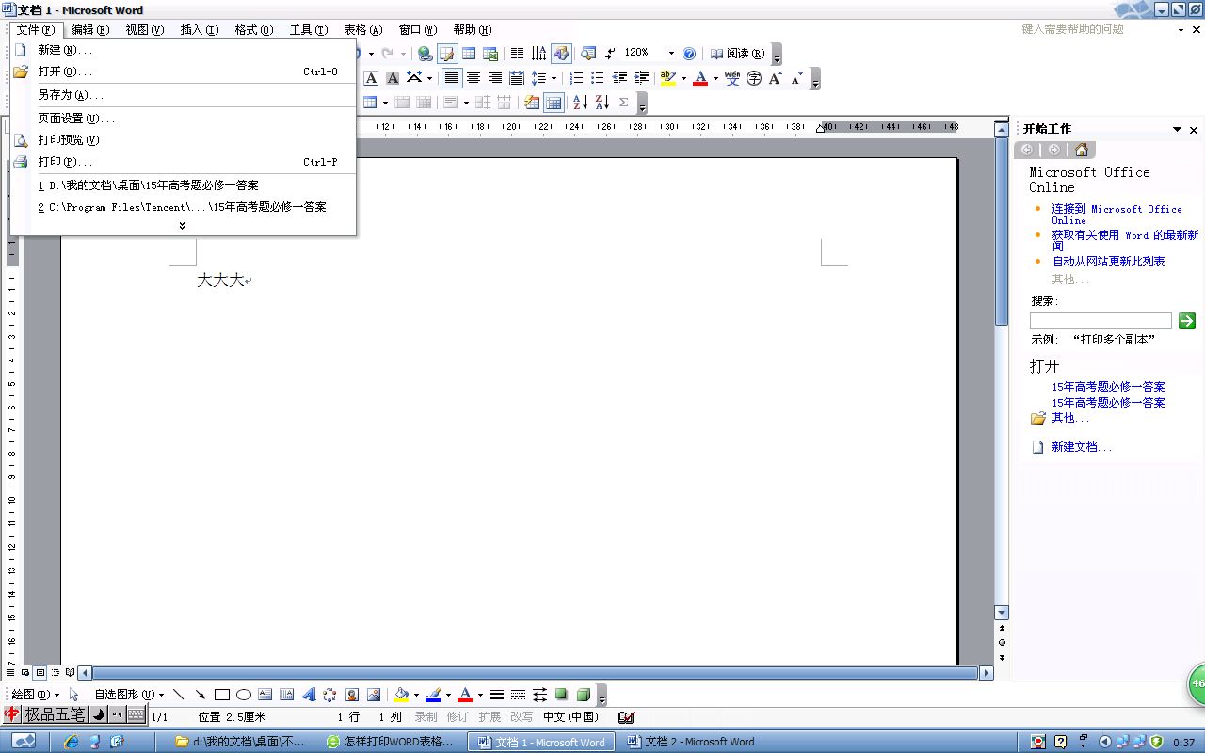Go to task pane Home icon
The image size is (1205, 753).
click(x=1082, y=150)
